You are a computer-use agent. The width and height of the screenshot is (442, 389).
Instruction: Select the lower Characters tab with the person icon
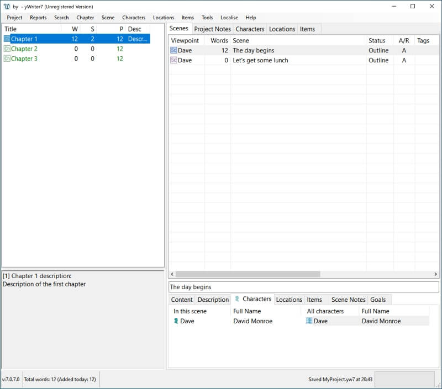pyautogui.click(x=253, y=299)
